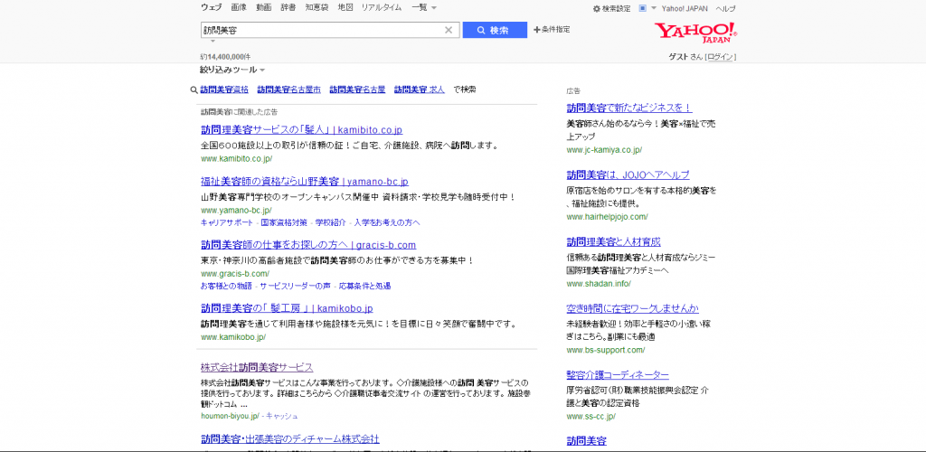The height and width of the screenshot is (452, 926).
Task: Open 学校紹介 sublink
Action: (x=331, y=222)
